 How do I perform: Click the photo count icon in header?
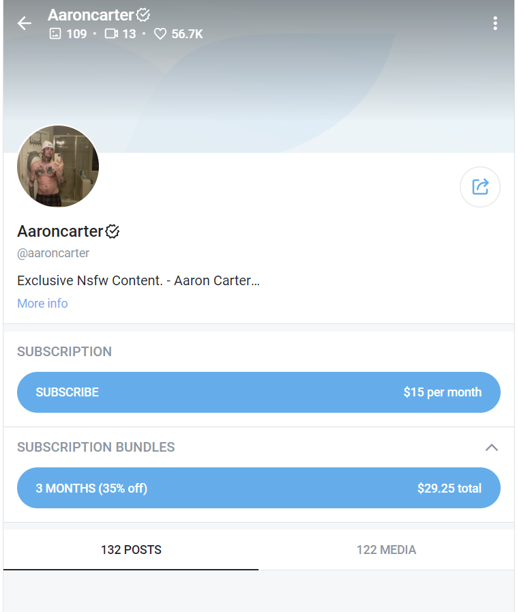click(x=55, y=33)
